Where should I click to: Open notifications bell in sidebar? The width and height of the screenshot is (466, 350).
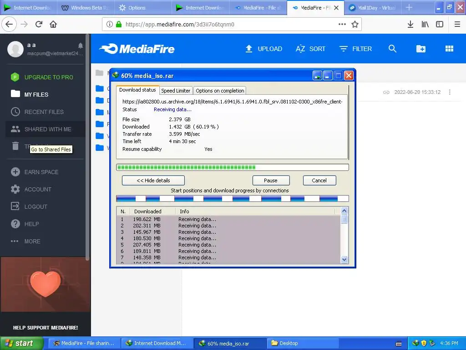pyautogui.click(x=81, y=46)
